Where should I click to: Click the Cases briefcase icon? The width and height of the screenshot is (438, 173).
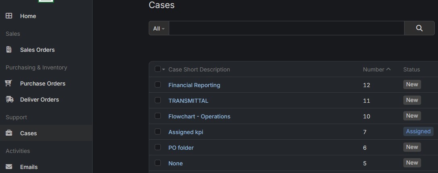click(x=9, y=133)
